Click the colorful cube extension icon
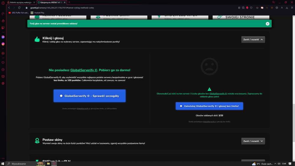The width and height of the screenshot is (295, 166). pos(257,8)
